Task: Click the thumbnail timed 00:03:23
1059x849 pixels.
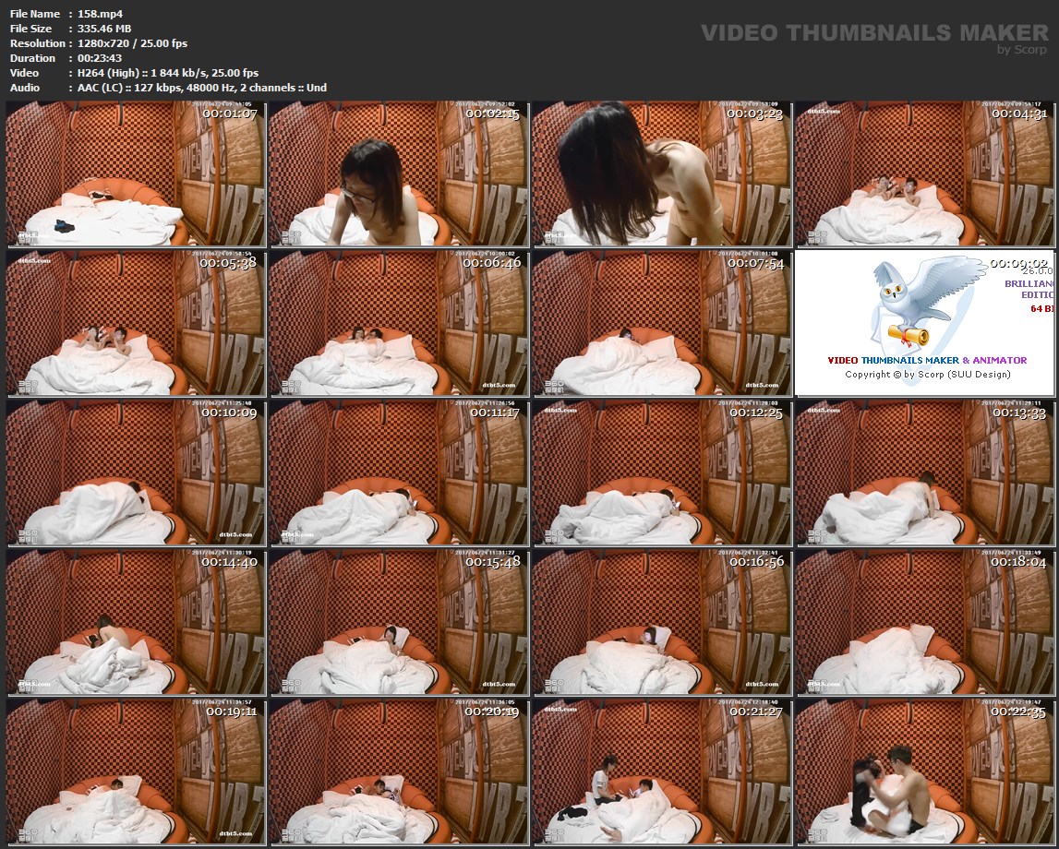Action: coord(662,173)
